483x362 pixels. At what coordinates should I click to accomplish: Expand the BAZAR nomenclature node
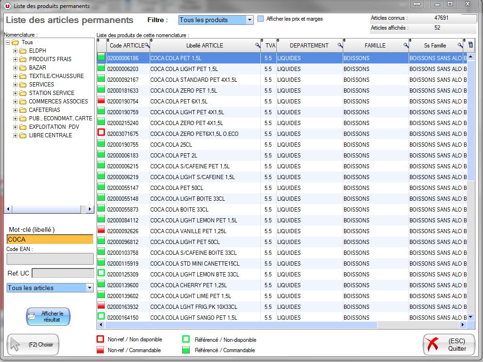[x=15, y=68]
